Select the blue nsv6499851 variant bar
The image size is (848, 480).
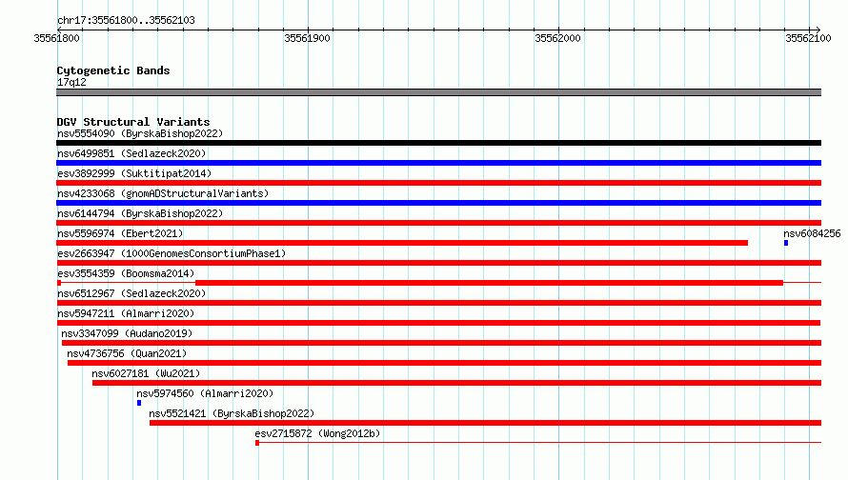click(x=438, y=163)
